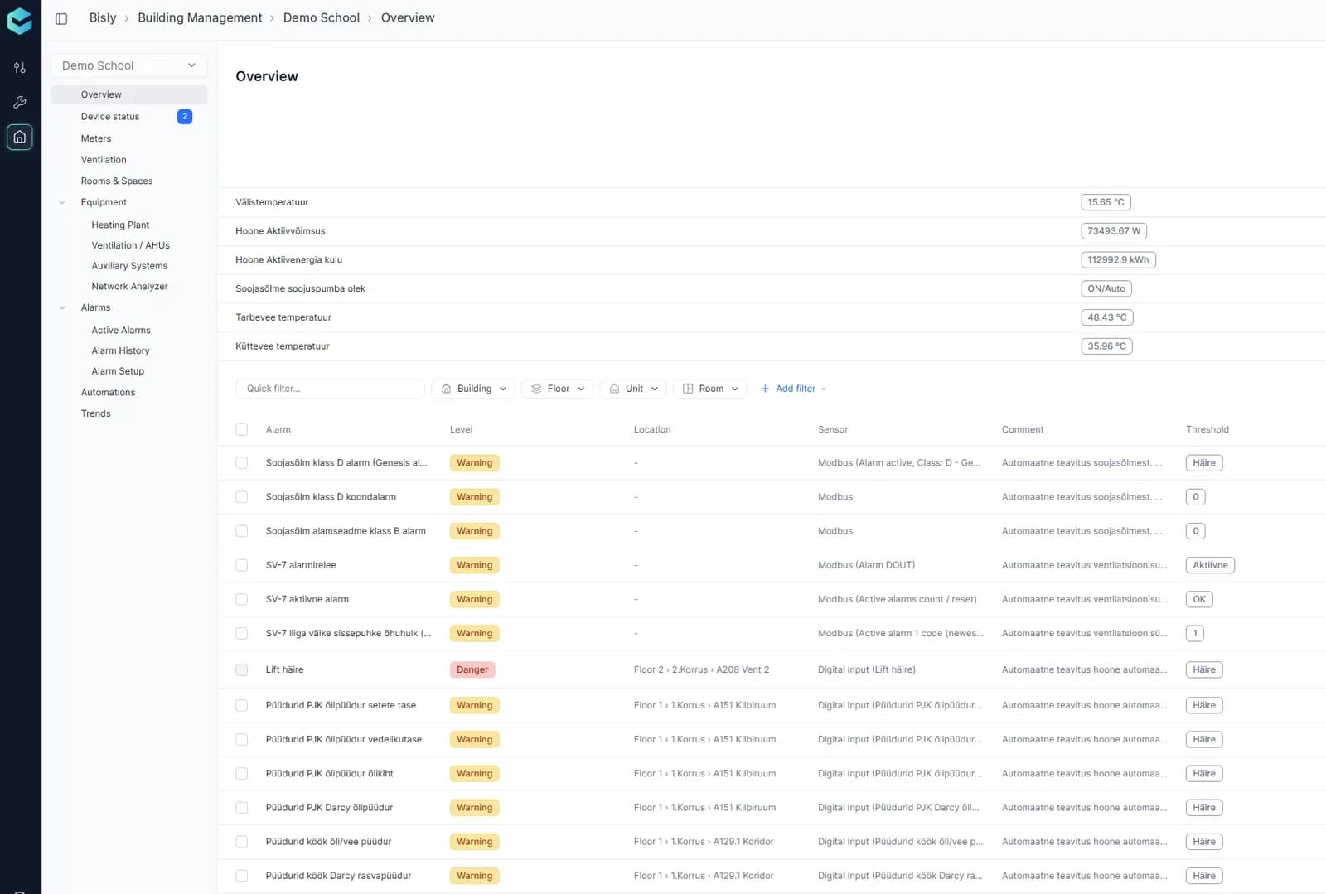Image resolution: width=1326 pixels, height=894 pixels.
Task: Collapse the Alarms tree section
Action: 62,307
